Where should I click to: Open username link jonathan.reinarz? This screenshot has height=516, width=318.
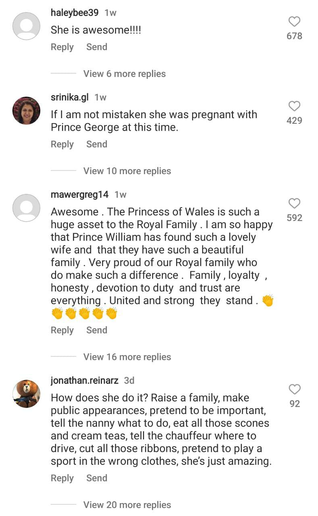(85, 381)
